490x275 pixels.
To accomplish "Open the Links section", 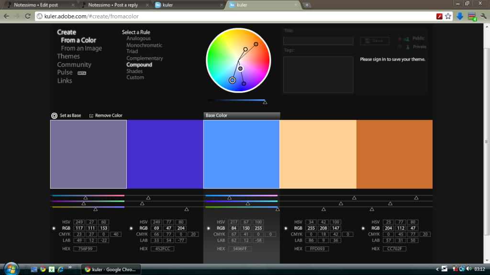I will (x=65, y=81).
